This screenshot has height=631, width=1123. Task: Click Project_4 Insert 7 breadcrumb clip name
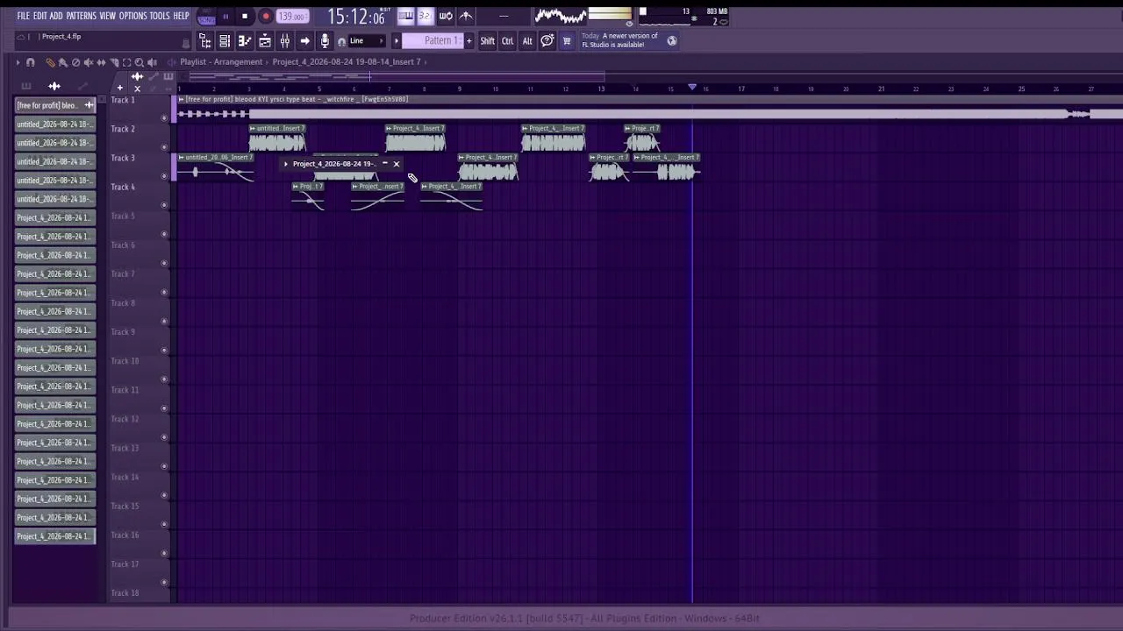(347, 62)
